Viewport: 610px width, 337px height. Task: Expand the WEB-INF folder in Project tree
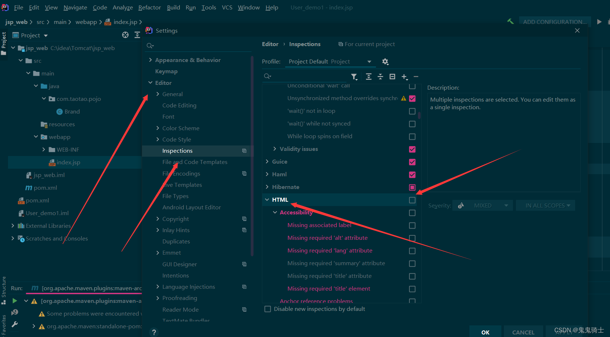[x=44, y=149]
